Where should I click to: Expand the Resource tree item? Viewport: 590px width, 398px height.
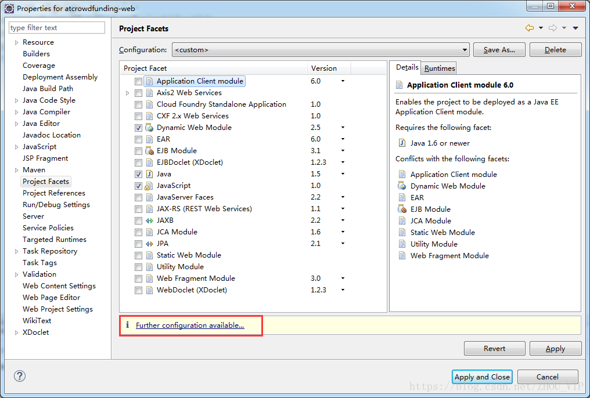16,42
